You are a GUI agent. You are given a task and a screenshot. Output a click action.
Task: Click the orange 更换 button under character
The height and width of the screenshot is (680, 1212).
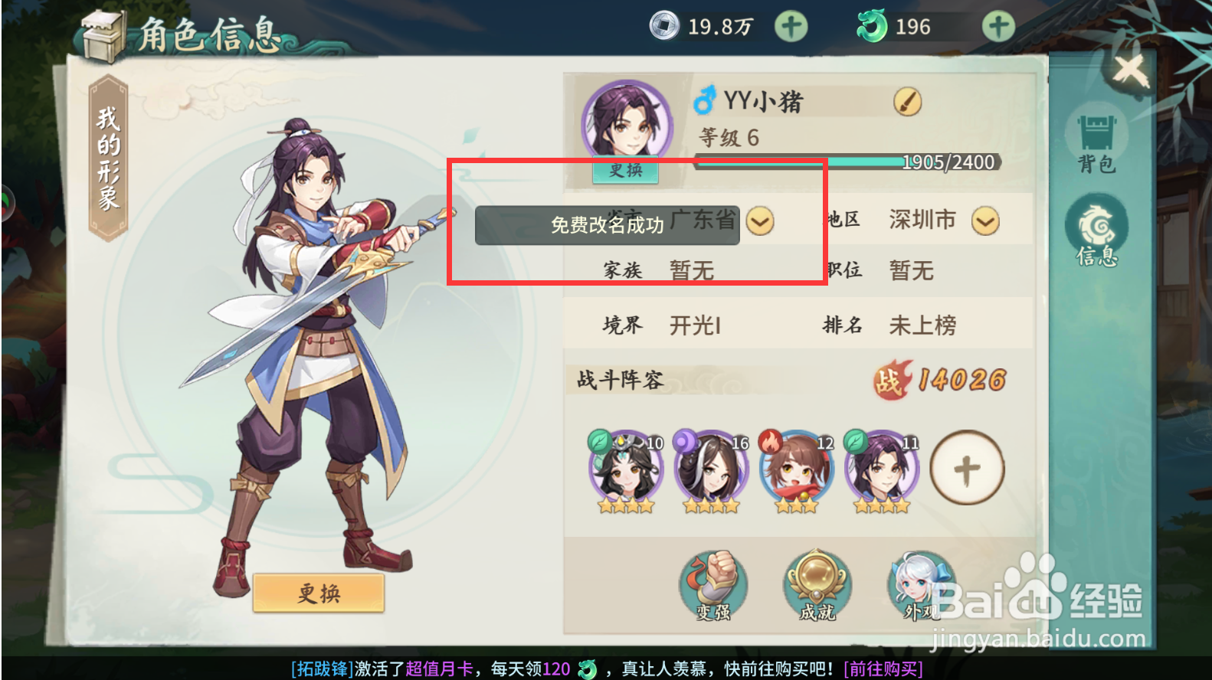319,593
